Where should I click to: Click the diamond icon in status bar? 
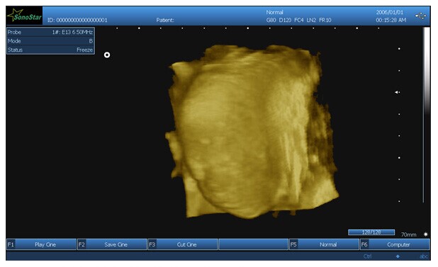398,256
